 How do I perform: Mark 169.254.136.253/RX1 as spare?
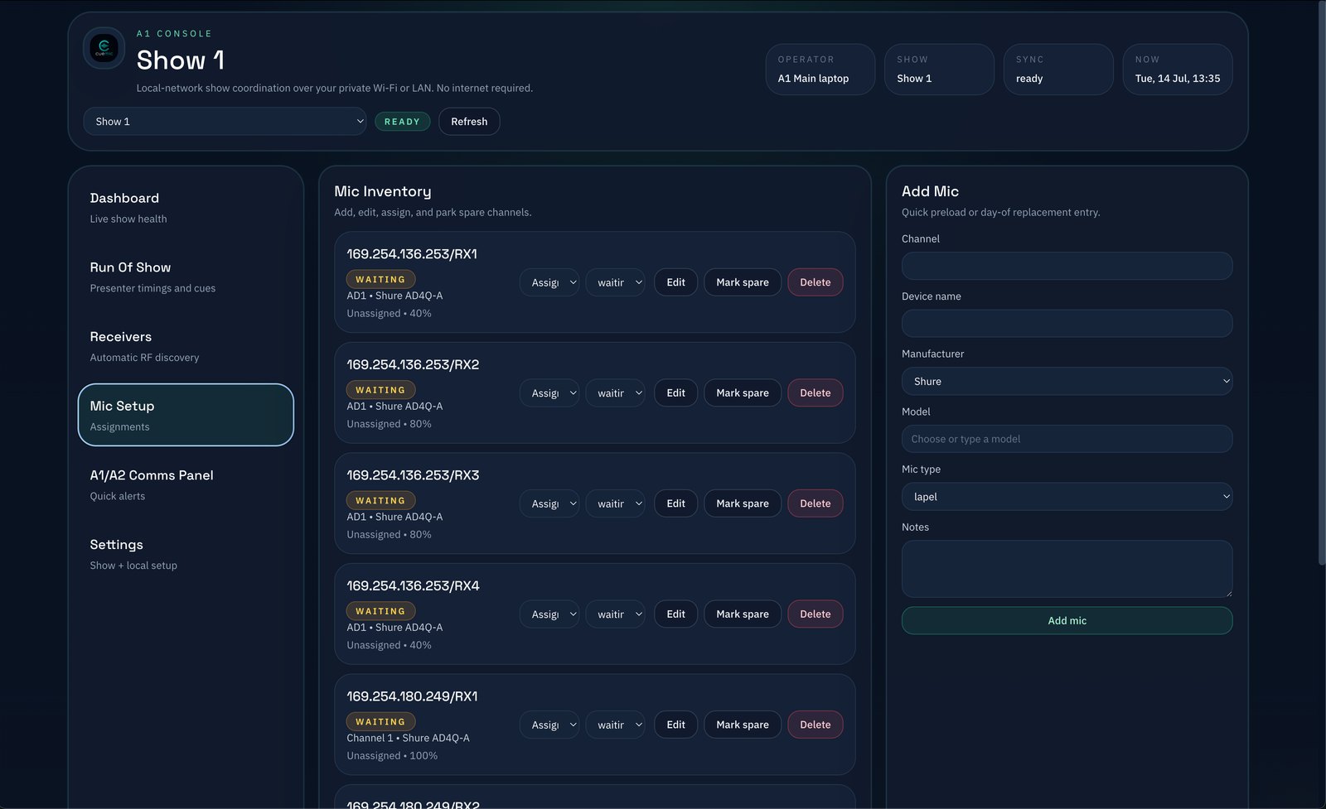click(x=743, y=282)
